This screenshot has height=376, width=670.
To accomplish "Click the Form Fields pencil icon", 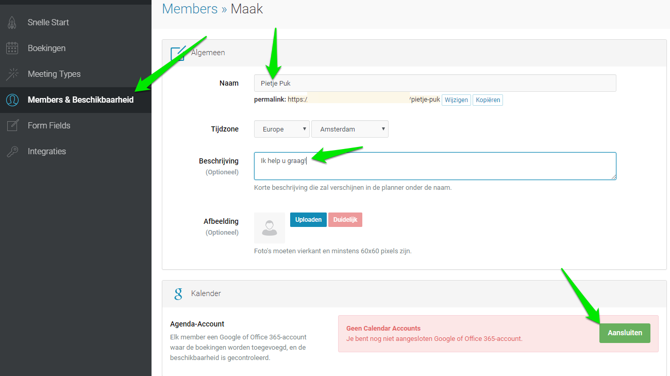I will pyautogui.click(x=12, y=126).
